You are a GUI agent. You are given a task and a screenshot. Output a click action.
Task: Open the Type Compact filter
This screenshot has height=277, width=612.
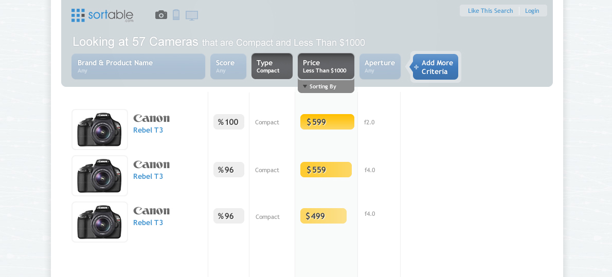point(272,66)
